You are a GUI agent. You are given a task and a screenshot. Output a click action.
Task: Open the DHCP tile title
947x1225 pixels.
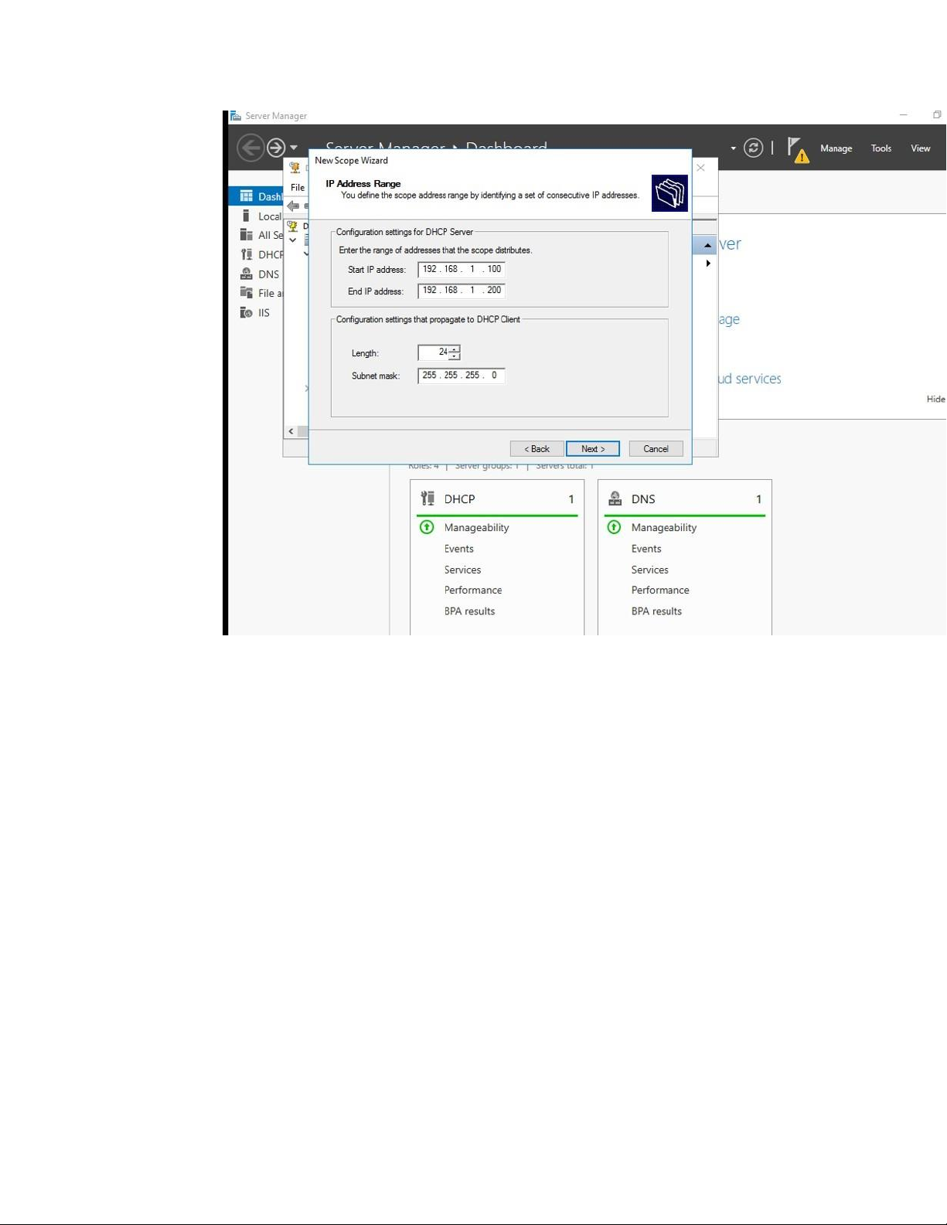pos(459,499)
